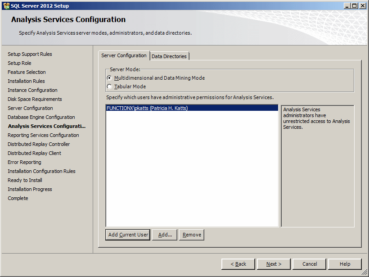Click Analysis Services Configuration bold step

[47, 126]
